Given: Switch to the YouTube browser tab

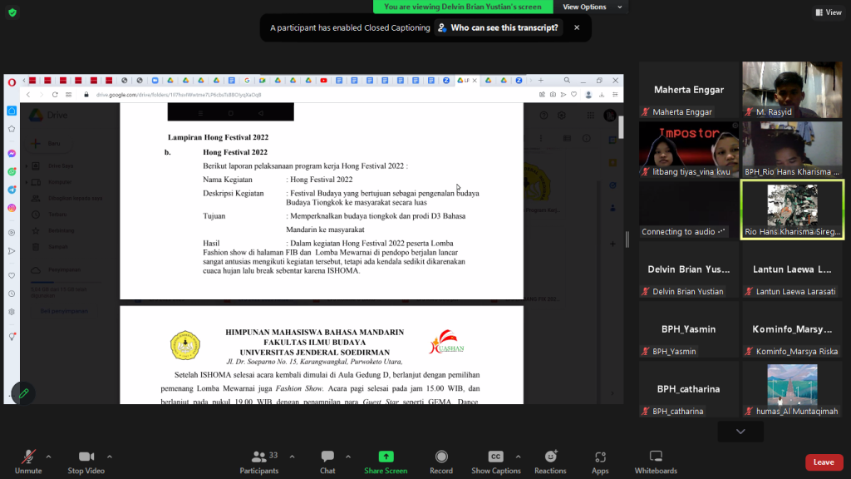Looking at the screenshot, I should tap(324, 81).
